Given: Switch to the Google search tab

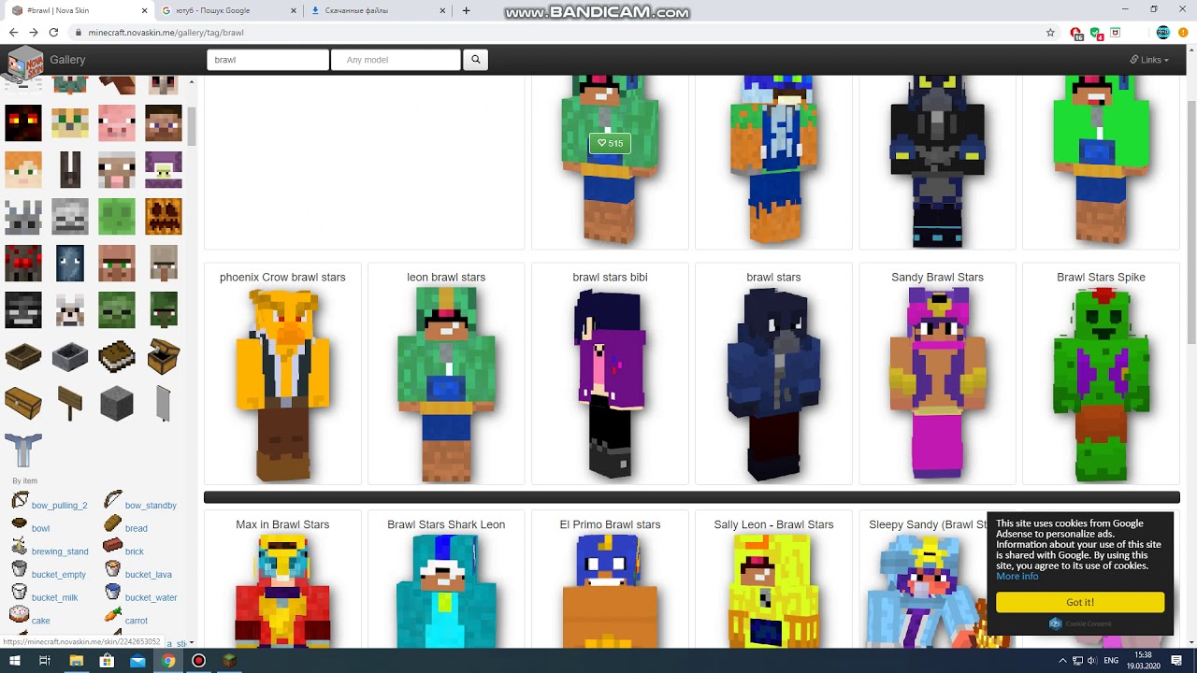Looking at the screenshot, I should pos(226,10).
